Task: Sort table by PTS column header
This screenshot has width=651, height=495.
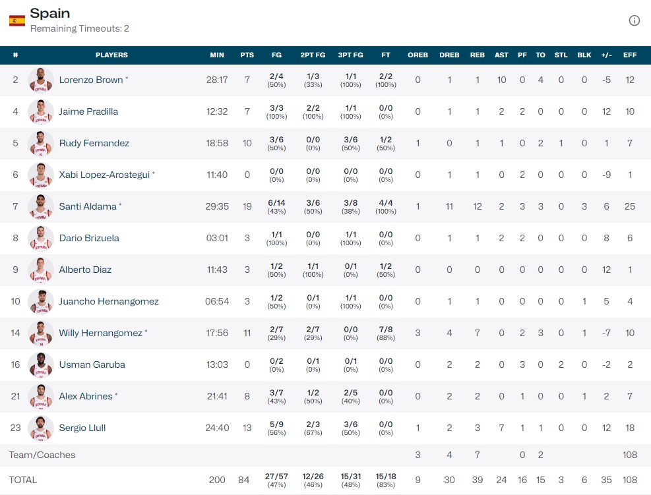Action: click(x=247, y=55)
